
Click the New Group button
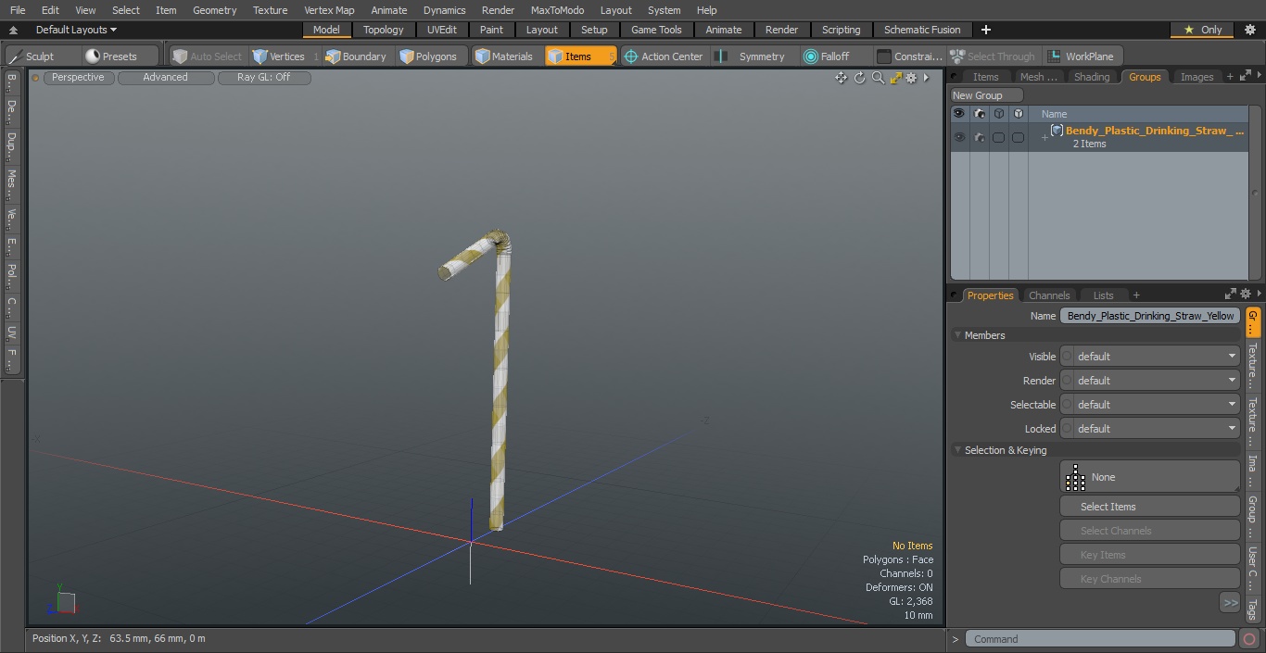pos(986,95)
